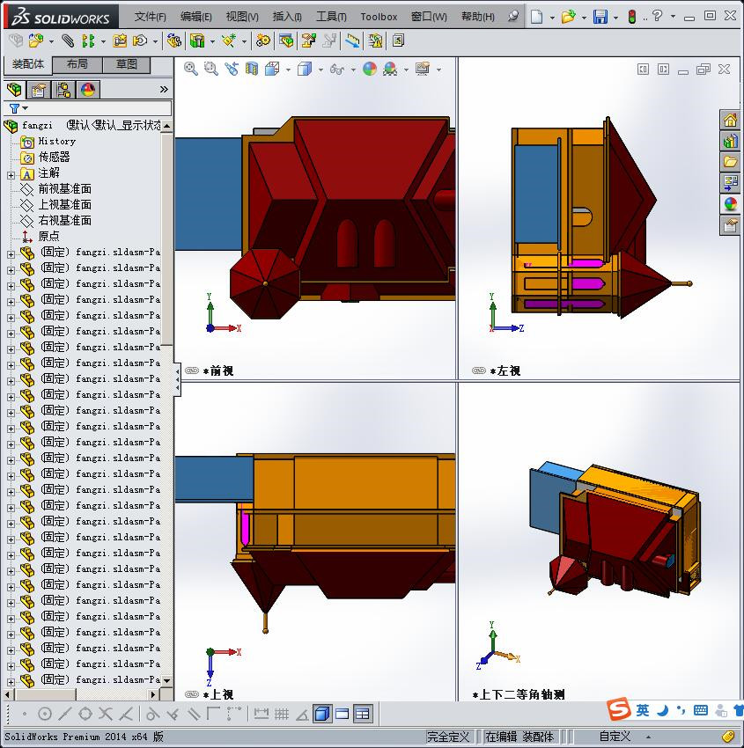This screenshot has height=748, width=744.
Task: Select the Zoom to Area tool
Action: (x=211, y=70)
